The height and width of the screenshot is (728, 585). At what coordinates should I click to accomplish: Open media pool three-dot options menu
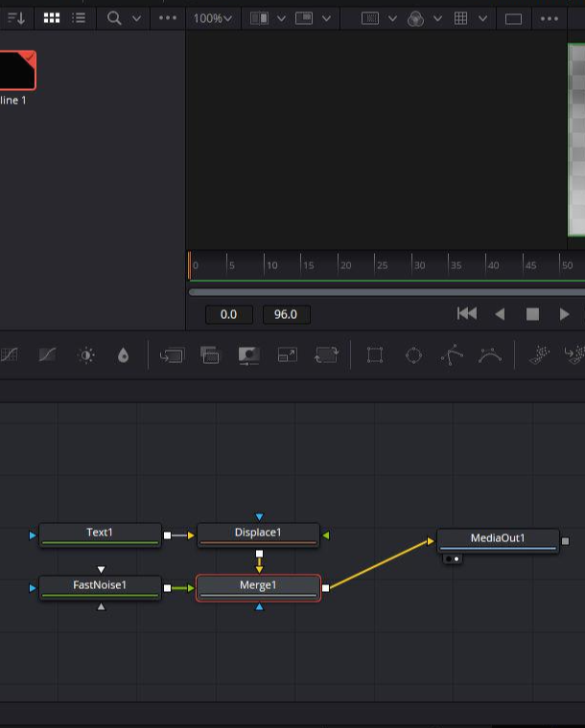point(168,18)
